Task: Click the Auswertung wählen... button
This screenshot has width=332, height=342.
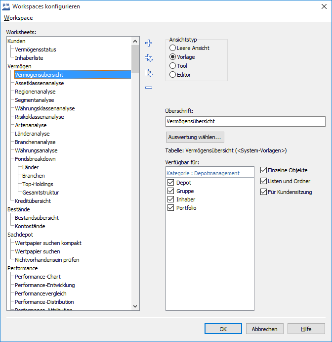Action: (195, 137)
